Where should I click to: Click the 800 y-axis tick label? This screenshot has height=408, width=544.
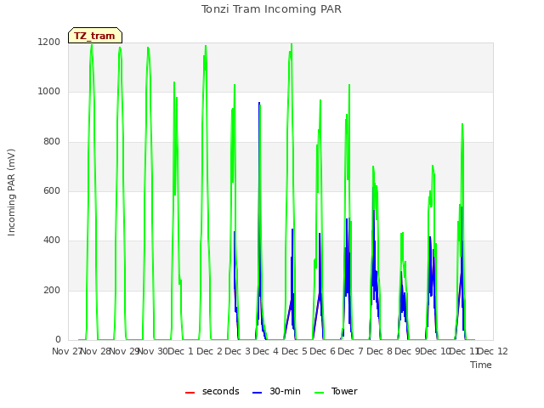(52, 142)
